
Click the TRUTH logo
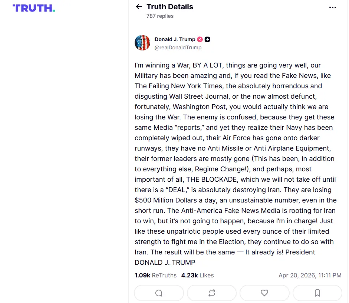point(34,8)
